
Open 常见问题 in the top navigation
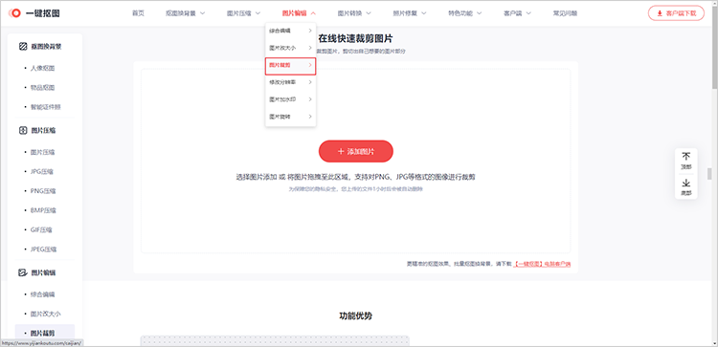point(565,13)
